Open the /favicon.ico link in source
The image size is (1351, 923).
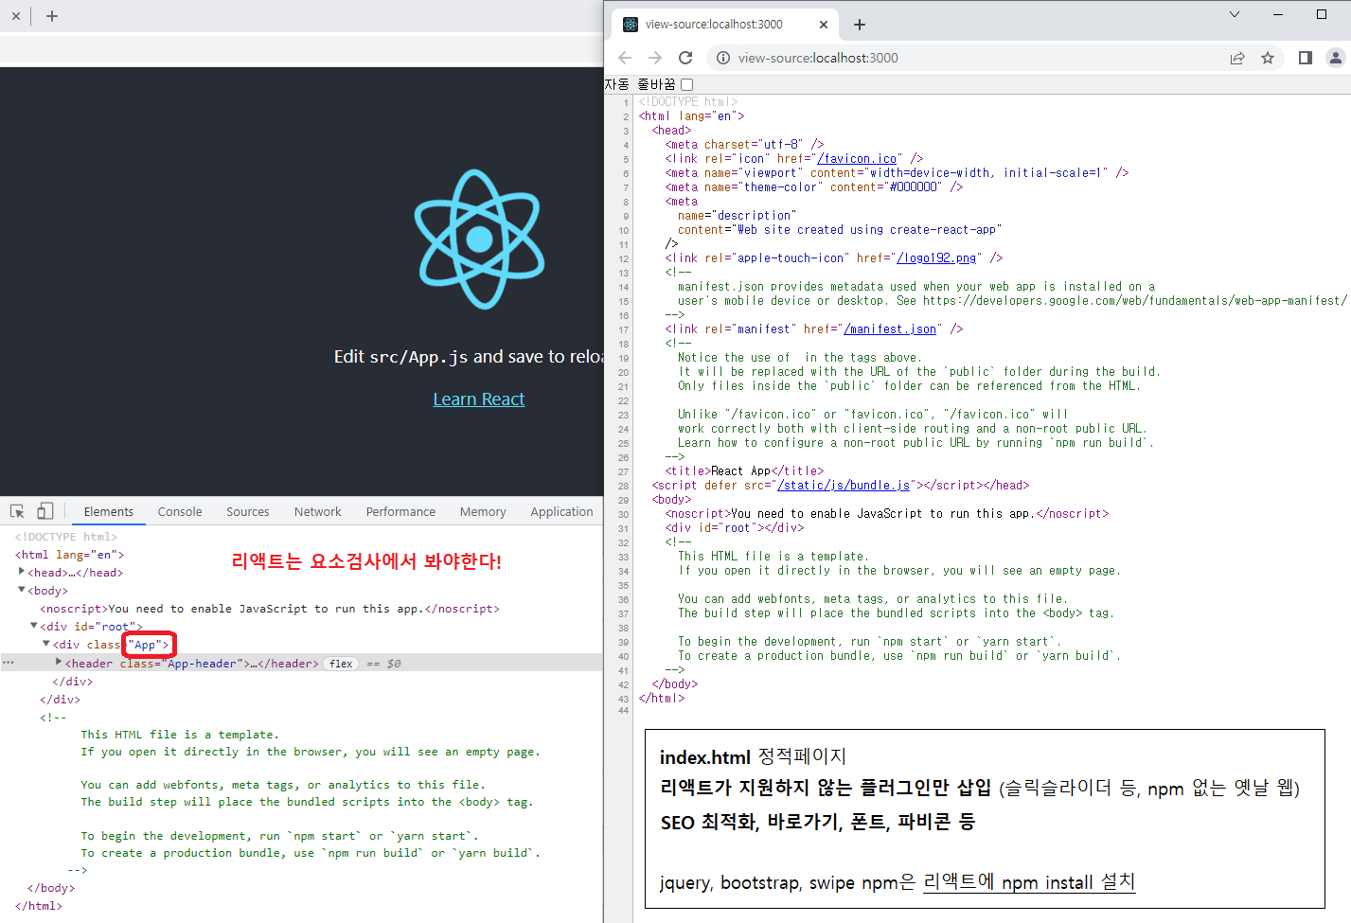(x=857, y=159)
